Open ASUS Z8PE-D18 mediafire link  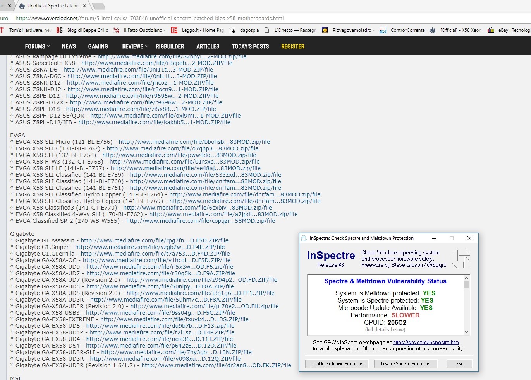[141, 109]
